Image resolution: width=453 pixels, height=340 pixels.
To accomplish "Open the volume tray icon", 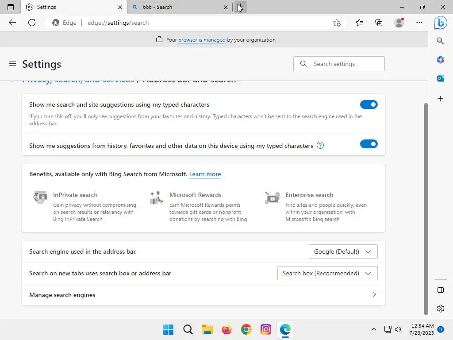I will click(x=398, y=329).
